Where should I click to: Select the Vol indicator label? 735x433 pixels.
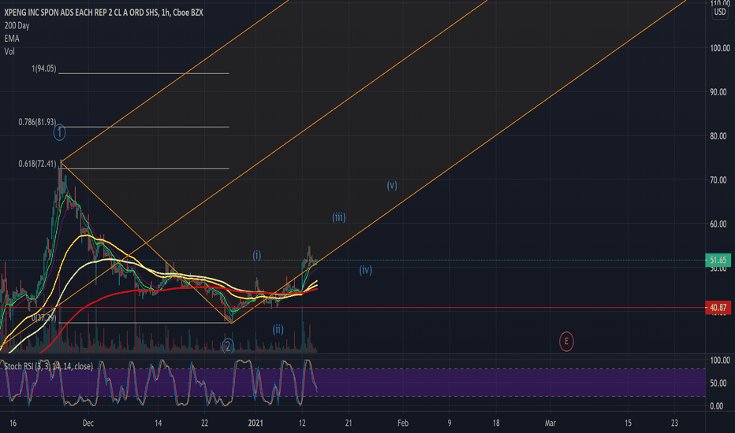(x=9, y=51)
